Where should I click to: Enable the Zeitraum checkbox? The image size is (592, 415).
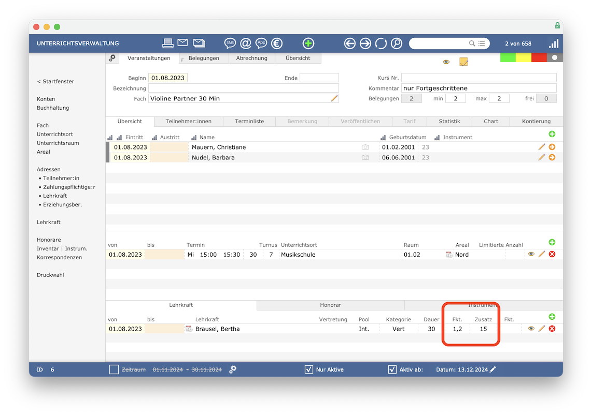[114, 369]
